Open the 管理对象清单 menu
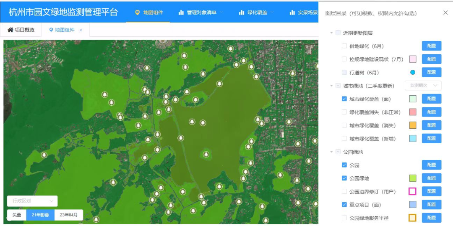 tap(201, 13)
